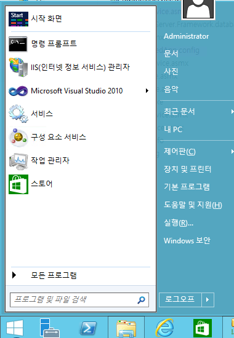Expand the 제어판 submenu arrow

point(232,152)
